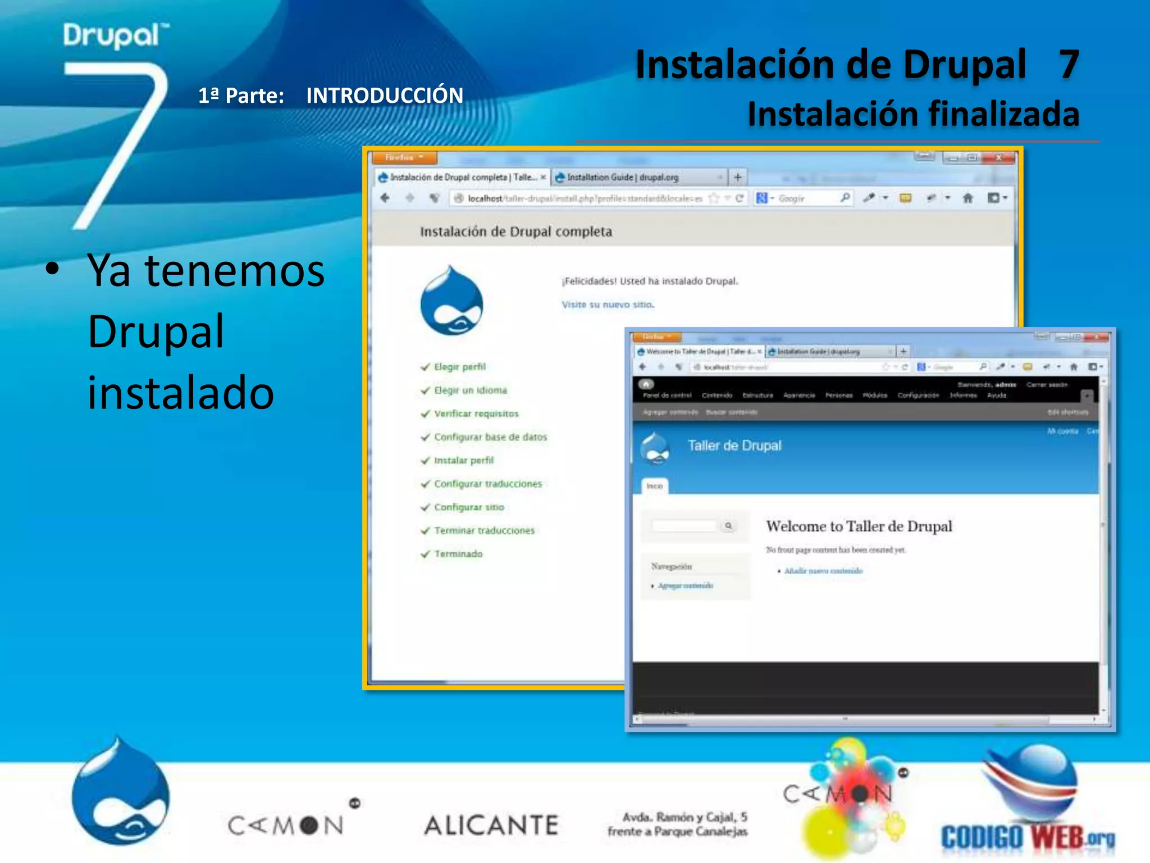Click 'Agregar contenido' in Navegación block
The image size is (1150, 863).
[686, 585]
